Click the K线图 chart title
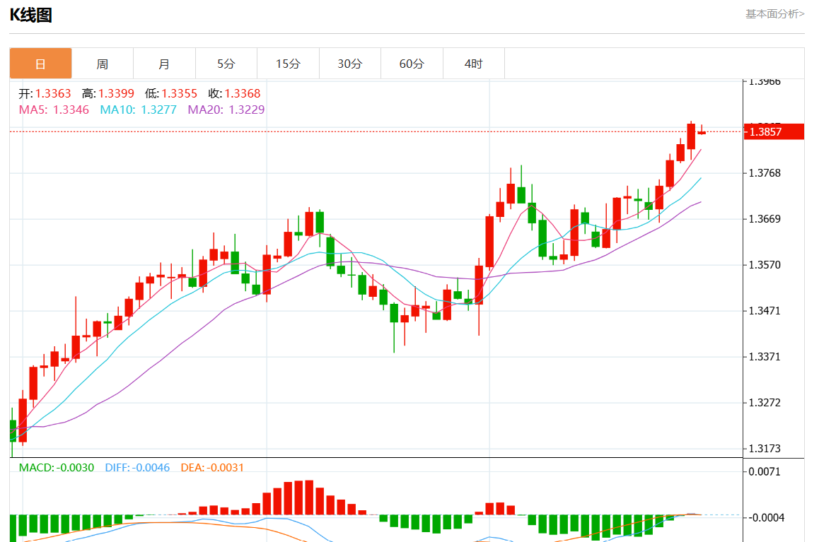Screen dimensions: 819x542 click(31, 15)
